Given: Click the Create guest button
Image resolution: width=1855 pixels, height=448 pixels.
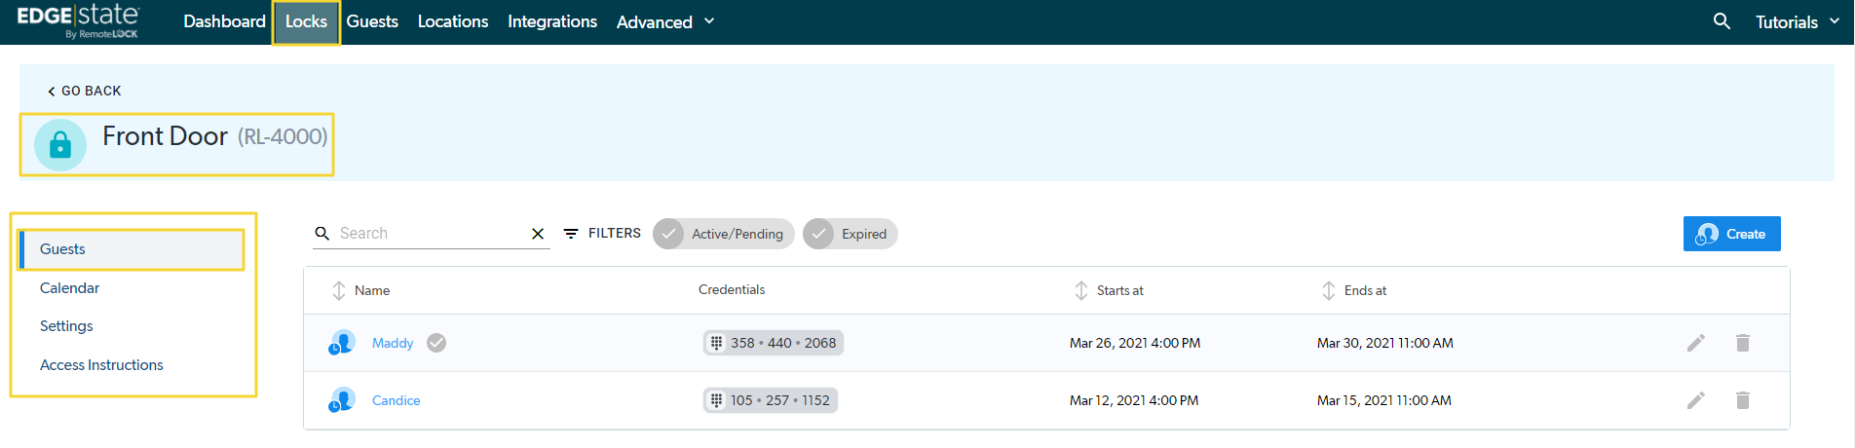Looking at the screenshot, I should pos(1731,234).
